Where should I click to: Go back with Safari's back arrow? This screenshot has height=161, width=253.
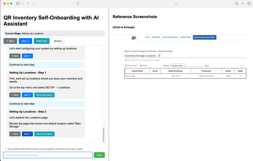tap(28, 3)
